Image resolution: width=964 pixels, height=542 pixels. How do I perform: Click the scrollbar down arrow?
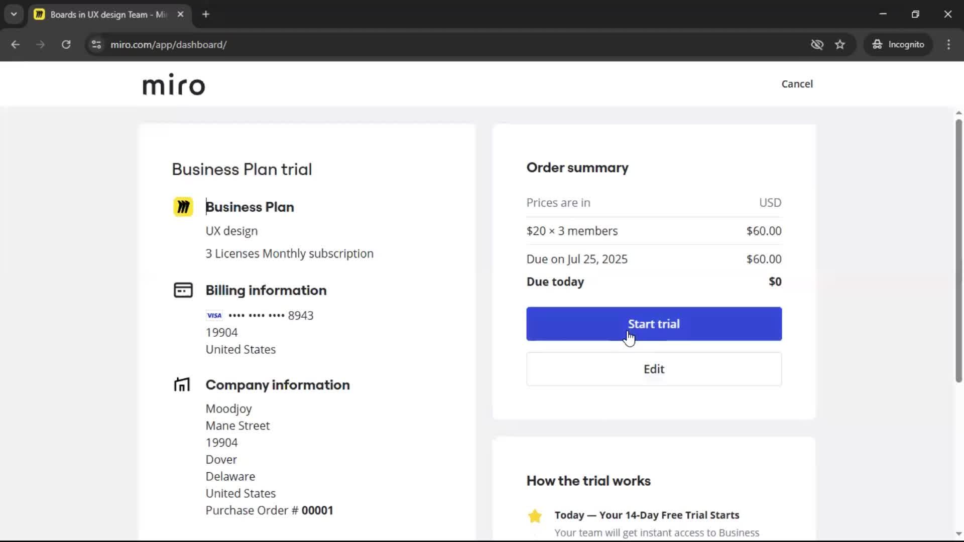(x=958, y=534)
